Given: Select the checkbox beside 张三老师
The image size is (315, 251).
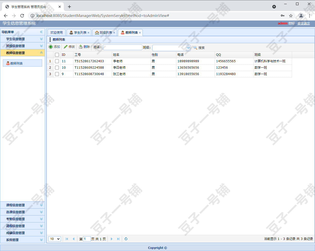Looking at the screenshot, I should click(57, 74).
